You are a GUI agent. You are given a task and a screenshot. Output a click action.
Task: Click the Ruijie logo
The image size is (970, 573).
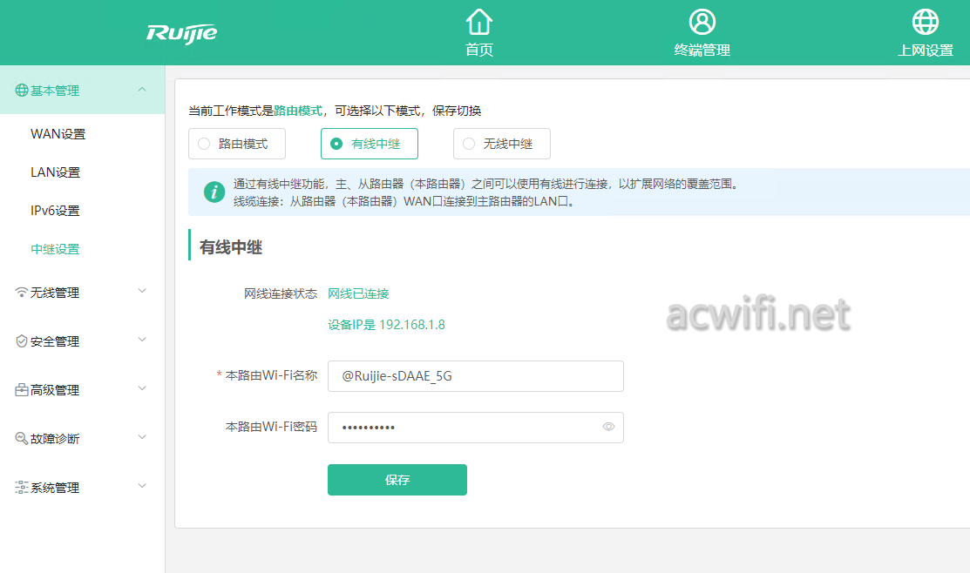181,33
